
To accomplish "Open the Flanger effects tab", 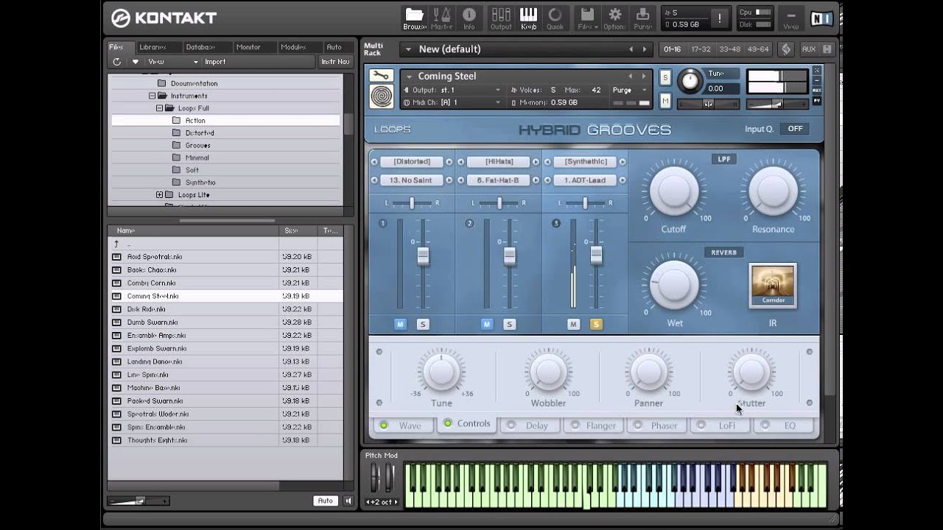I will pyautogui.click(x=593, y=425).
